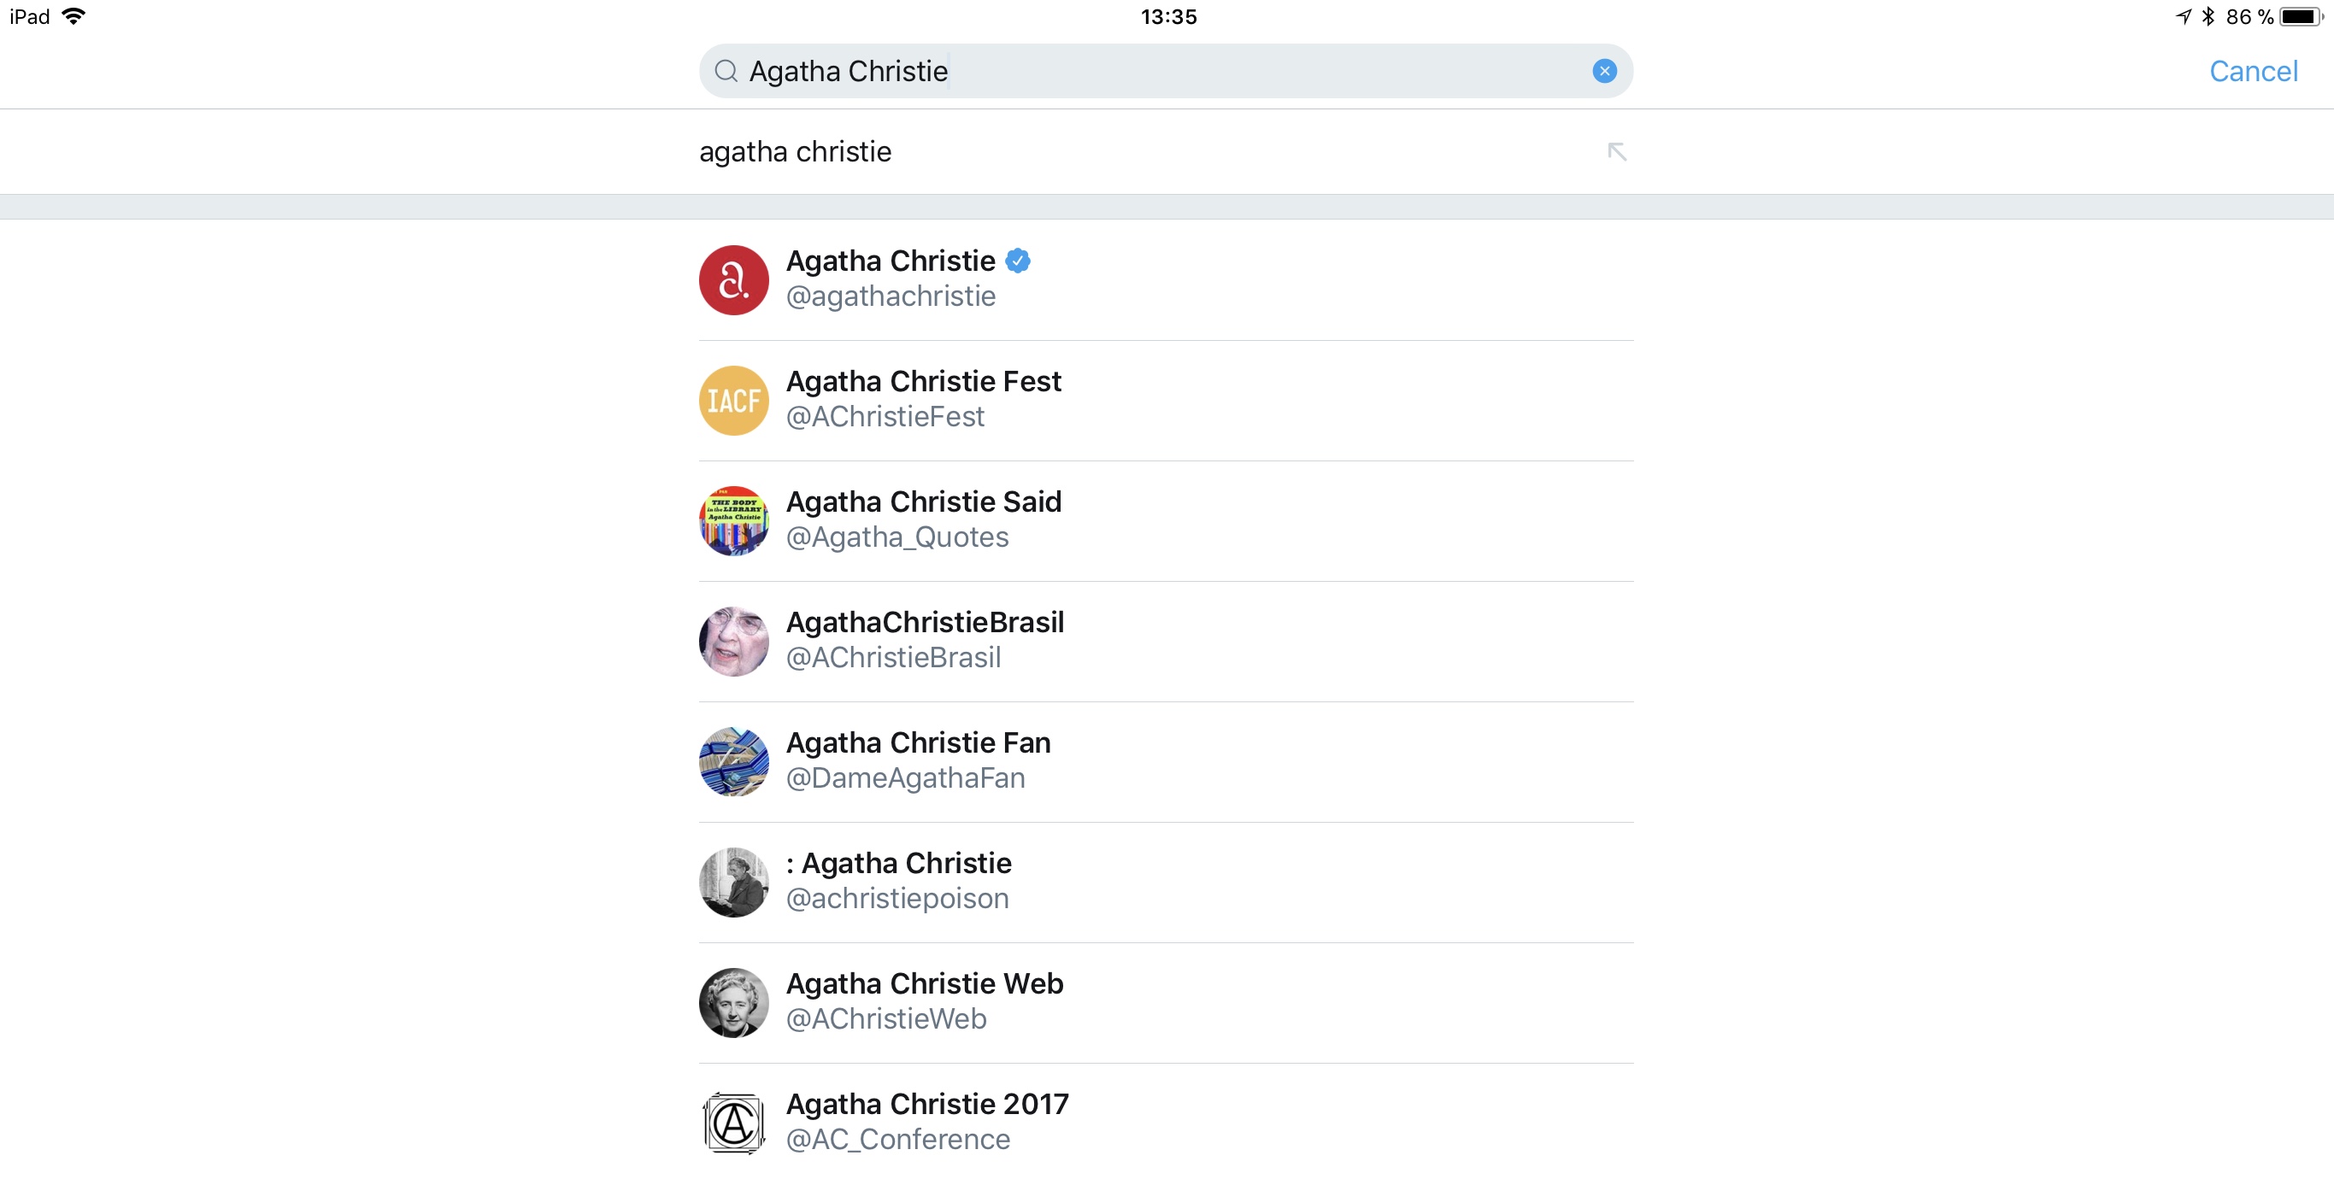This screenshot has height=1179, width=2334.
Task: Select the @achristiepoison profile photo
Action: [x=734, y=882]
